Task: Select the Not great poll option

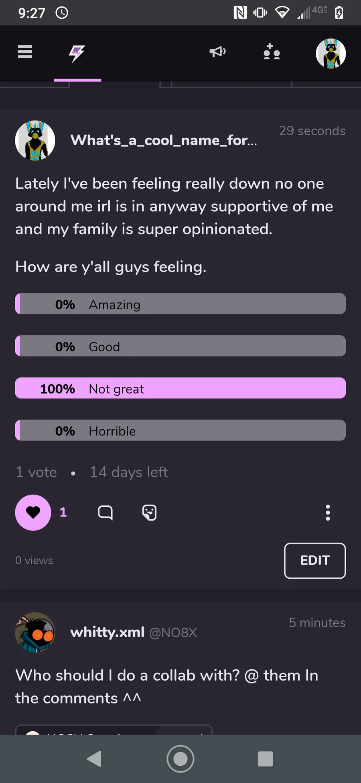Action: (x=180, y=388)
